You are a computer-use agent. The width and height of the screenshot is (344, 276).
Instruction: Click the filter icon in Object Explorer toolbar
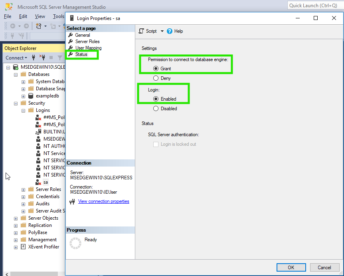59,58
